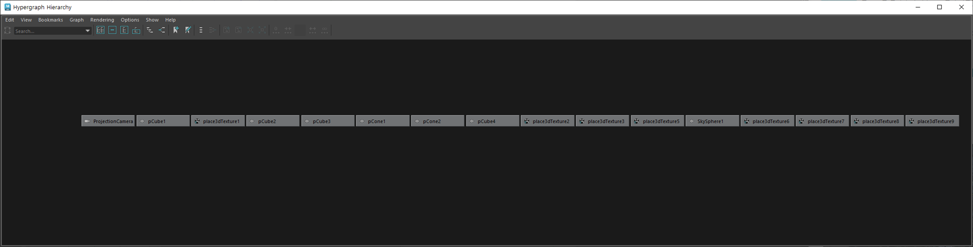Click the Frame Hierarchy toolbar icon

point(124,30)
